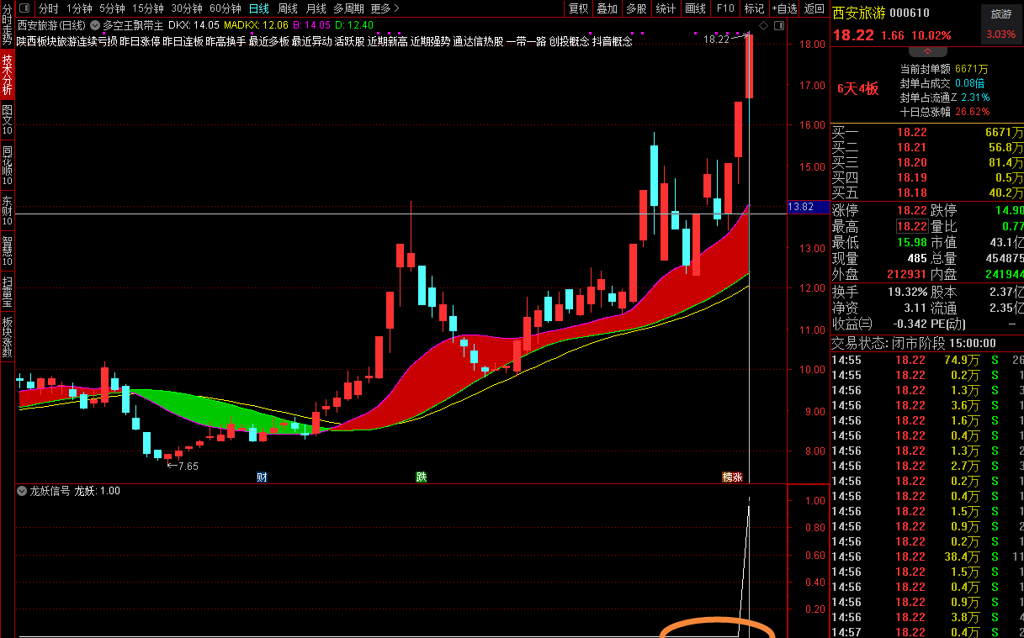
Task: Click the 昨高换手 tag
Action: click(x=225, y=40)
